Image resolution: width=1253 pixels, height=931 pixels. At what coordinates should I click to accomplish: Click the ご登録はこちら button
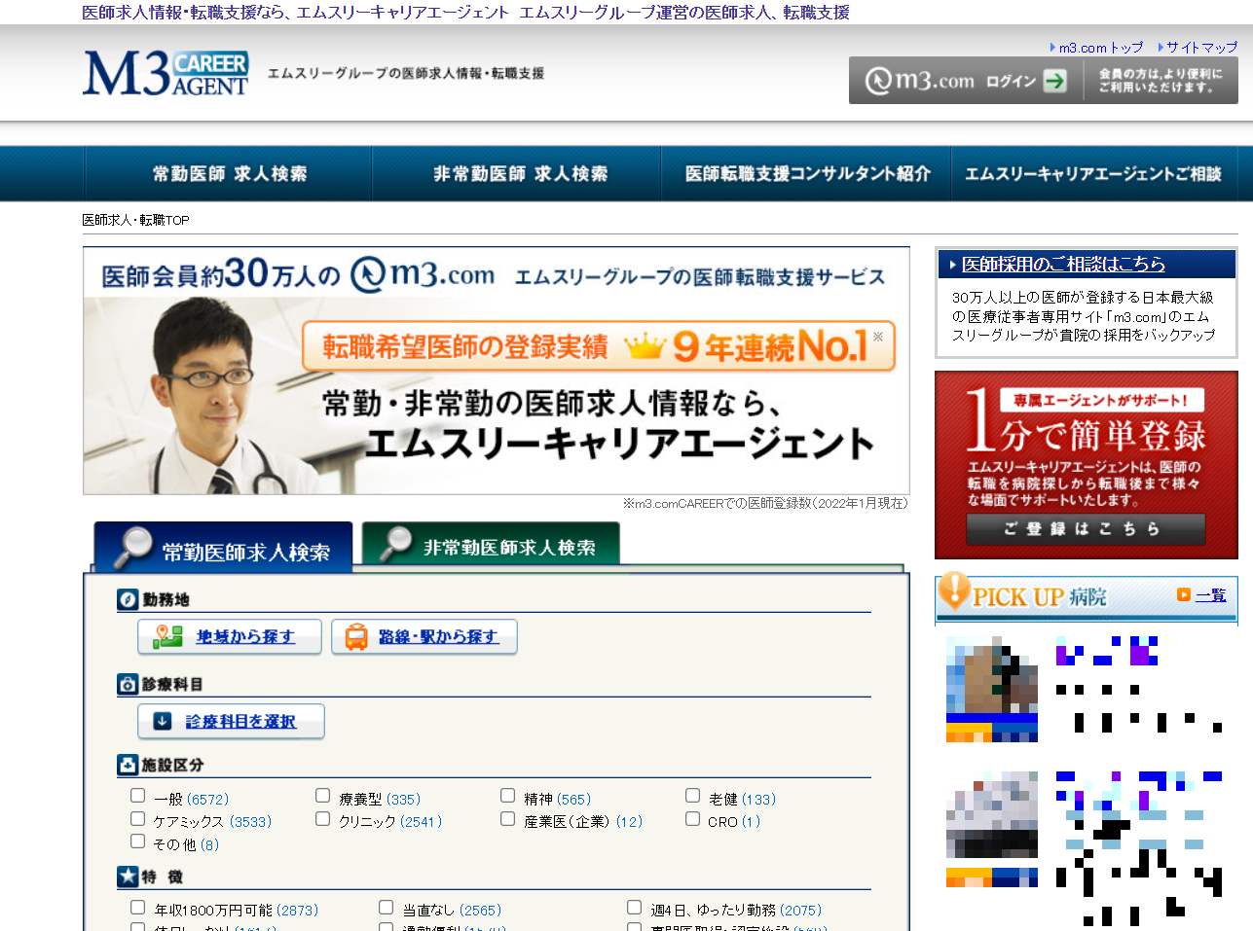tap(1086, 529)
